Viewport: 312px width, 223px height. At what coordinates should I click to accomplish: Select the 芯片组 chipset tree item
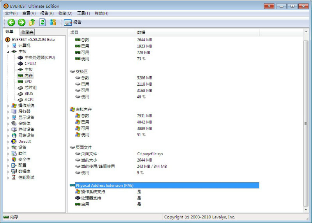click(31, 88)
